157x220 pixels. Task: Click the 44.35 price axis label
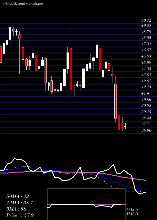coord(146,69)
